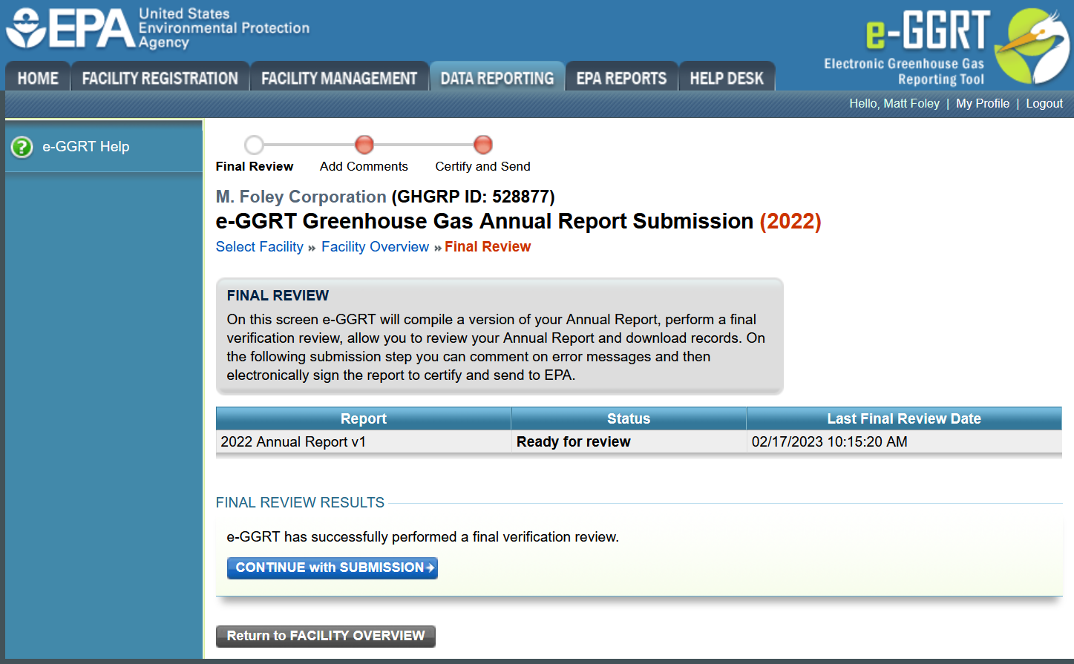Click the FINAL REVIEW box heading
Image resolution: width=1074 pixels, height=664 pixels.
coord(278,295)
